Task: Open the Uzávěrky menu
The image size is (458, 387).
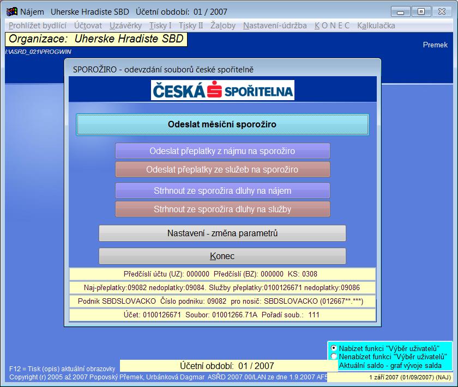Action: [125, 26]
